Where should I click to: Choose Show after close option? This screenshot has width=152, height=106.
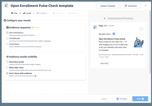pyautogui.click(x=7, y=68)
